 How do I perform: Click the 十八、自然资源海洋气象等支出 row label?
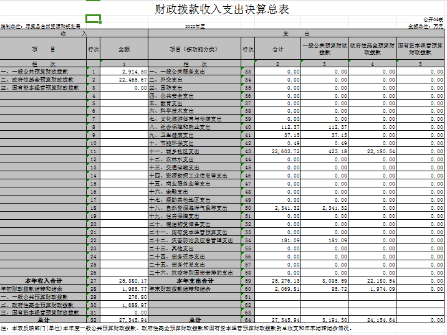[x=194, y=208]
